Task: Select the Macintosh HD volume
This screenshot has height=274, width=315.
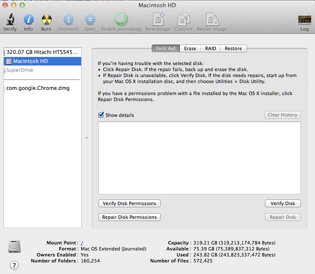Action: coord(42,61)
